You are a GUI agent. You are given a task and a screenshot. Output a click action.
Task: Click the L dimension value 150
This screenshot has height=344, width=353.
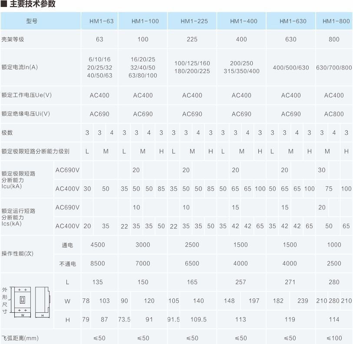coord(143,282)
